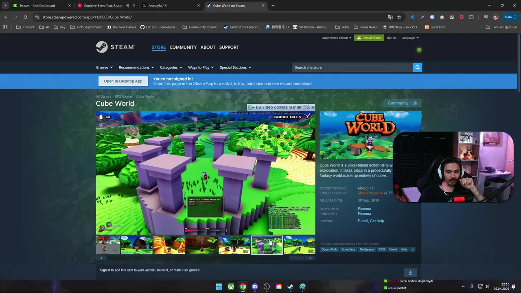The width and height of the screenshot is (521, 293).
Task: Open the Tüm Yer İşaretleri bookmarks folder
Action: [x=501, y=27]
